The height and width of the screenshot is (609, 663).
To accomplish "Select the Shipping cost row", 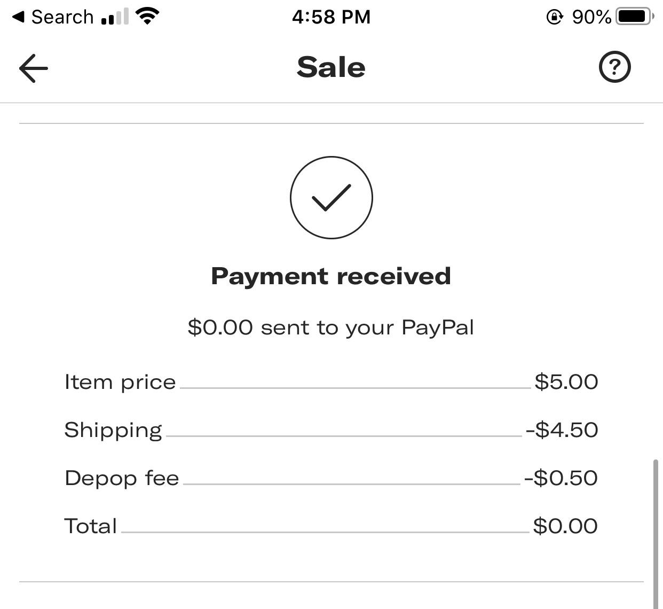I will pyautogui.click(x=331, y=430).
